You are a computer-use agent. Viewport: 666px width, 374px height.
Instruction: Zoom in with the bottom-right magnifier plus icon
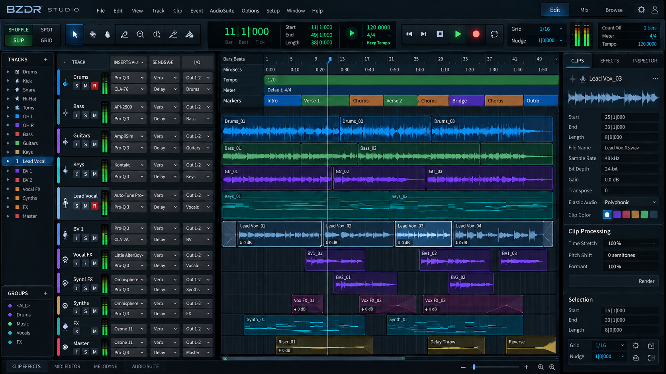pos(552,367)
